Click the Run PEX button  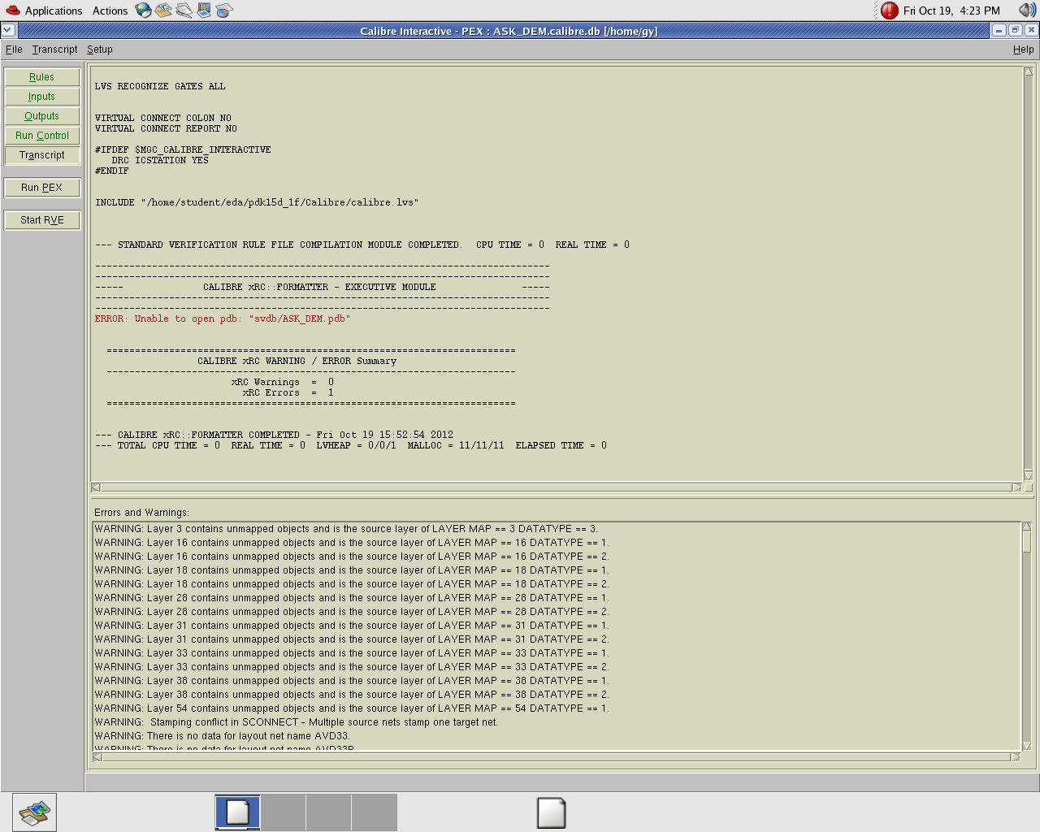(x=42, y=188)
